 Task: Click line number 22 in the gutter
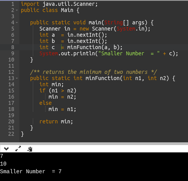click(11, 134)
